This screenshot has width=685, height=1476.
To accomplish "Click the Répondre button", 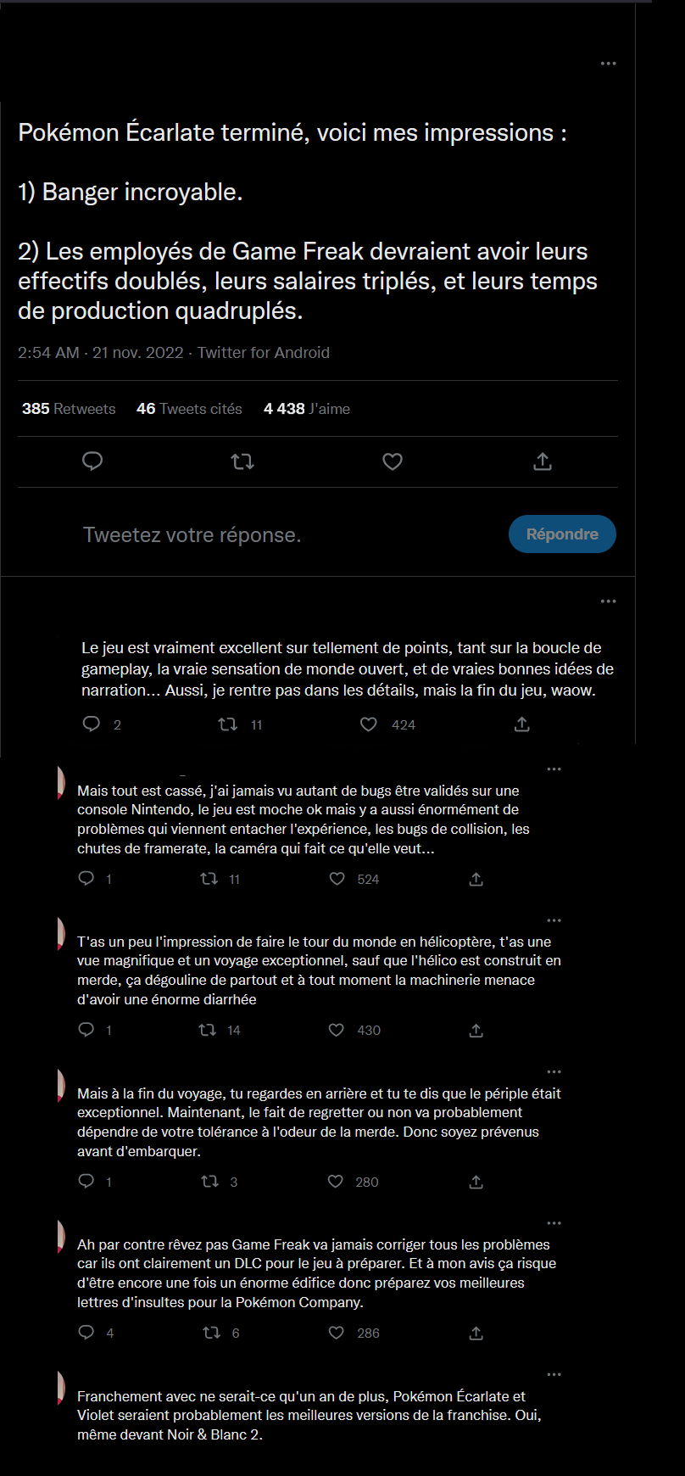I will coord(562,534).
